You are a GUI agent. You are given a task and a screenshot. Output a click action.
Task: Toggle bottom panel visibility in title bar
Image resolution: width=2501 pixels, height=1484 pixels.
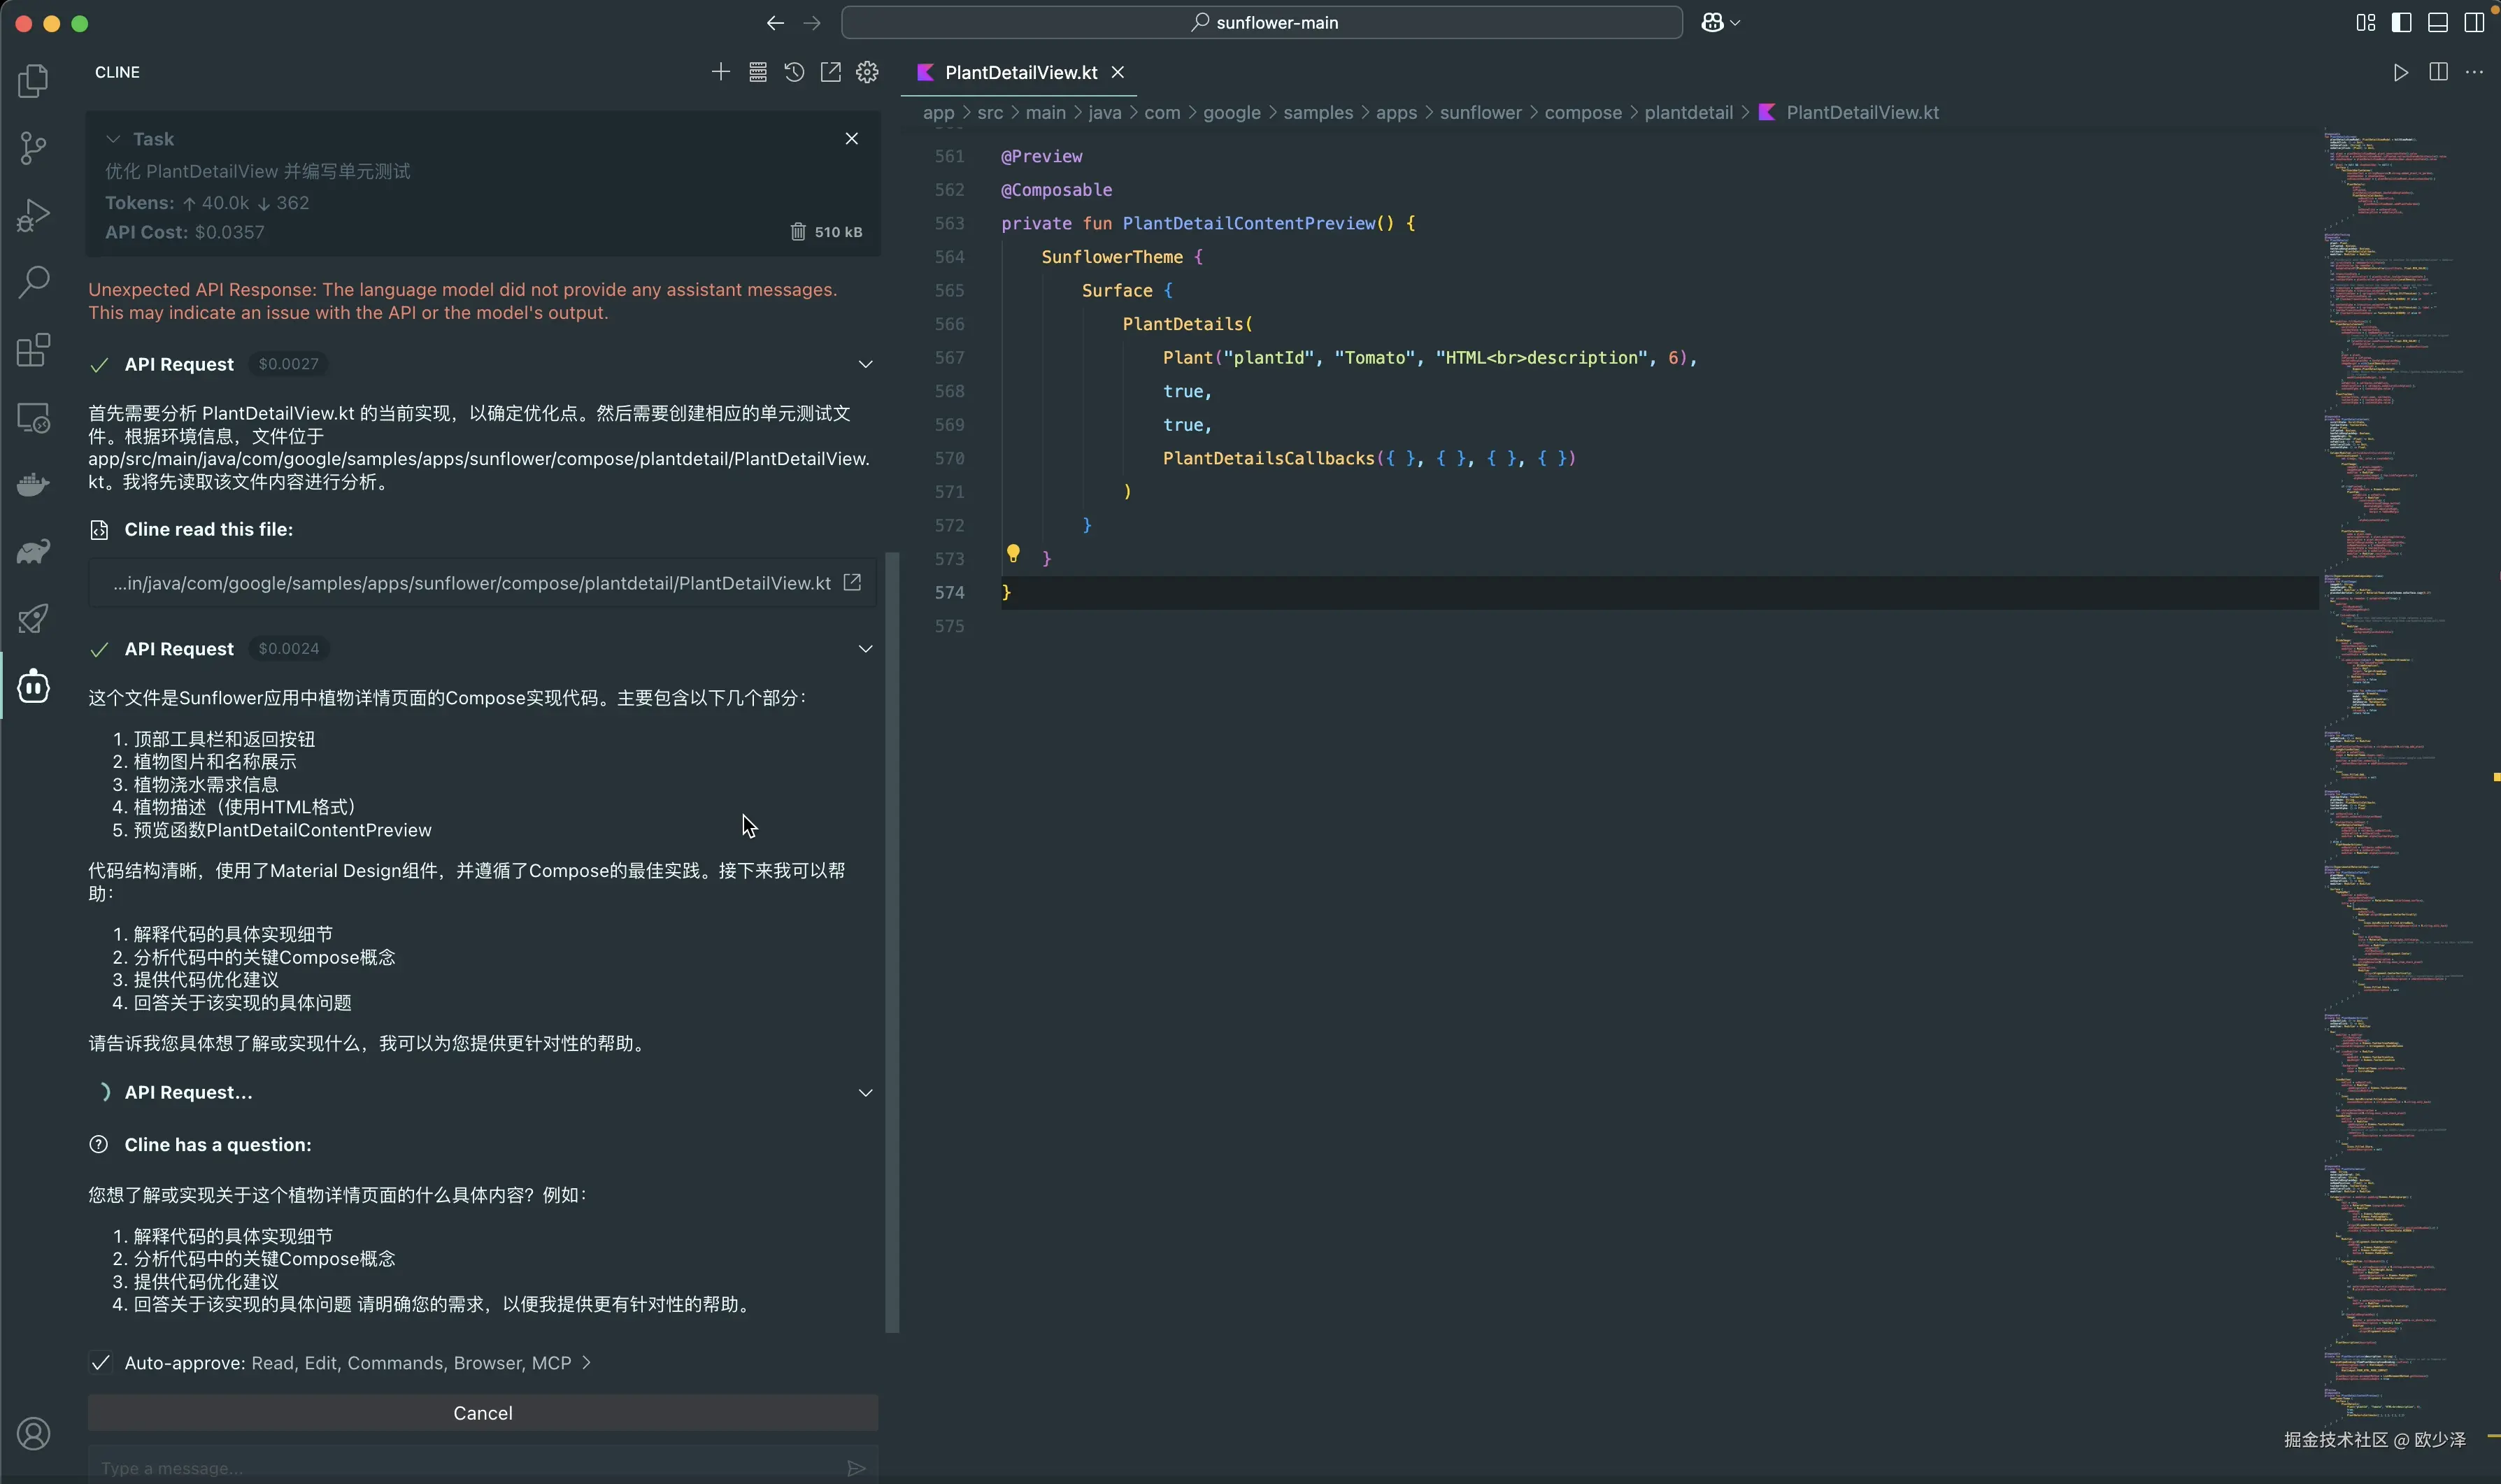[2437, 22]
